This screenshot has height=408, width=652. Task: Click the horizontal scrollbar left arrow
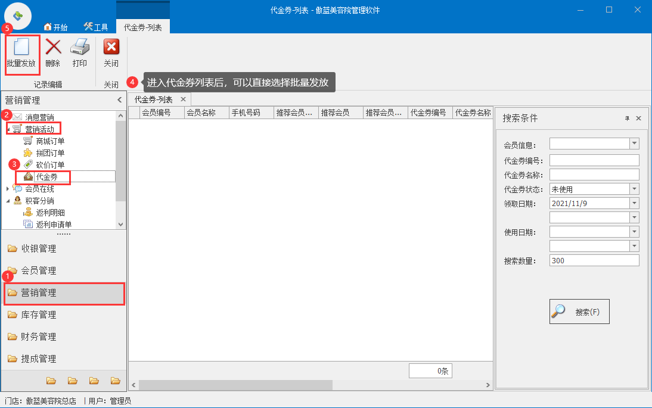[x=133, y=385]
